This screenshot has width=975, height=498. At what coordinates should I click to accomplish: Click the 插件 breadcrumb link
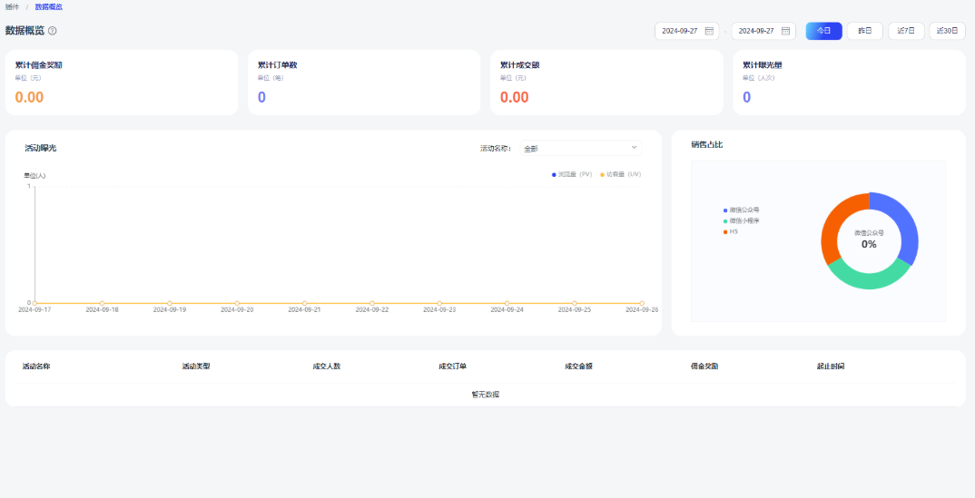point(12,6)
